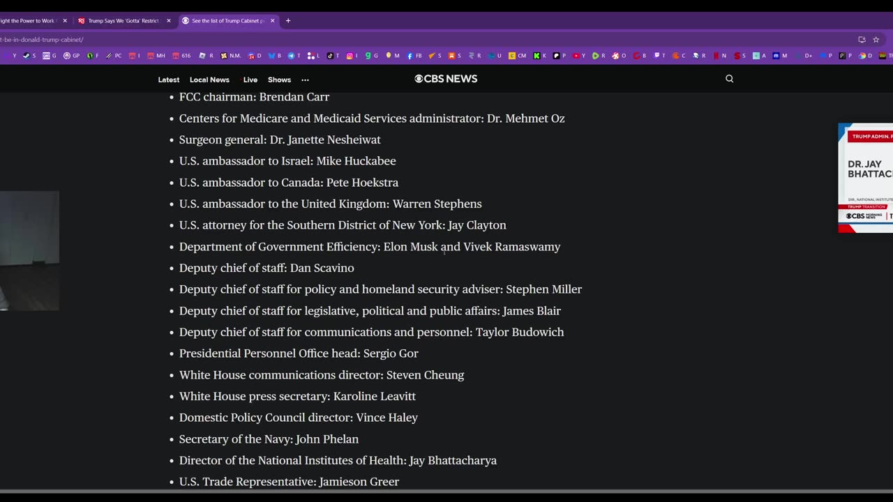The height and width of the screenshot is (502, 893).
Task: Bookmark this page with the star icon
Action: [x=876, y=40]
